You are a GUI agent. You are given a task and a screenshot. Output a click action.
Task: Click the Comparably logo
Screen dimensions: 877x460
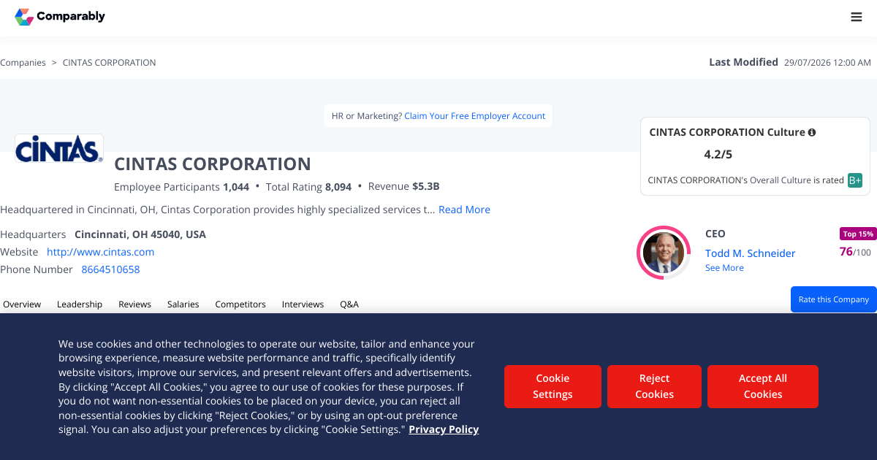tap(60, 16)
